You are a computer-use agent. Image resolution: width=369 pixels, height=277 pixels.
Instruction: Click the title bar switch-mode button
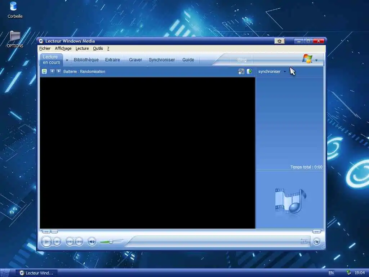click(279, 41)
